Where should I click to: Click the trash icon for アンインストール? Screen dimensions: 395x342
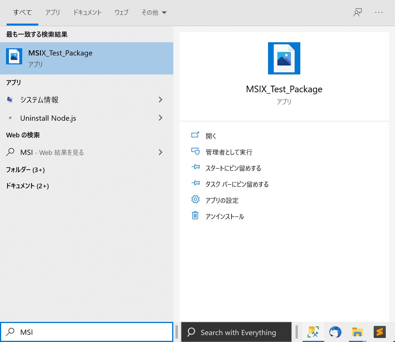click(x=195, y=215)
